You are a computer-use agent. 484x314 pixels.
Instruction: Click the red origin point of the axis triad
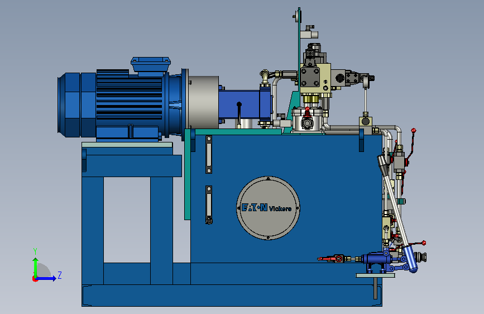pos(35,279)
